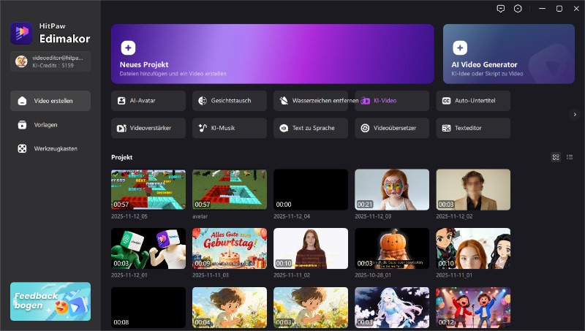Select the Auto-Untertitel tool

click(473, 101)
